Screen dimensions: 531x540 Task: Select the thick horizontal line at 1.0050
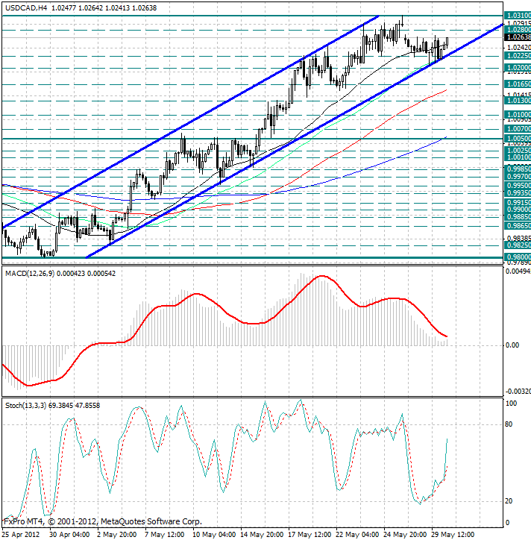coord(252,139)
